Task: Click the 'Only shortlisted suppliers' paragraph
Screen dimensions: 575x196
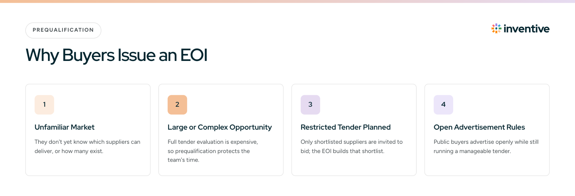Action: 352,146
